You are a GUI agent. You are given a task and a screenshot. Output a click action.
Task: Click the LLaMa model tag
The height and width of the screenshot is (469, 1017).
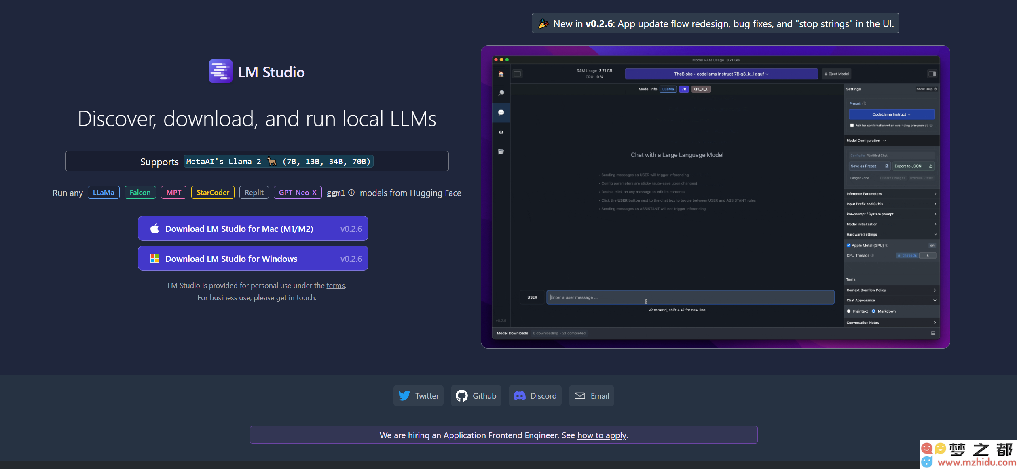point(104,193)
